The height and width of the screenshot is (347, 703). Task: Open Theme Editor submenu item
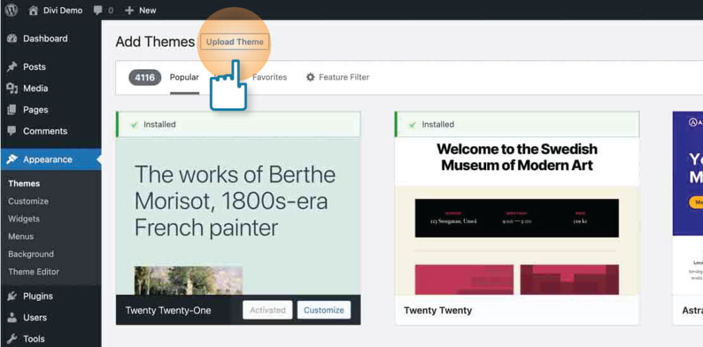tap(34, 272)
